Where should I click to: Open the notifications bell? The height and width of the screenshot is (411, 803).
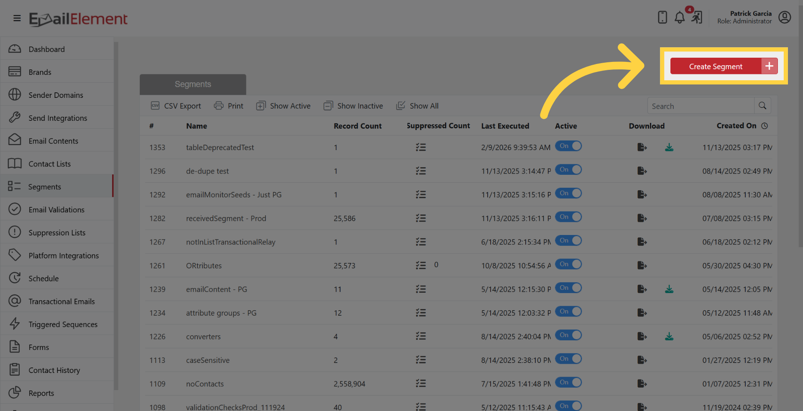pyautogui.click(x=680, y=18)
